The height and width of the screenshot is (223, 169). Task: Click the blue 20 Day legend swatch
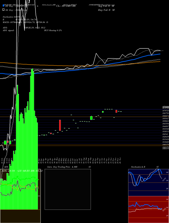click(4, 6)
